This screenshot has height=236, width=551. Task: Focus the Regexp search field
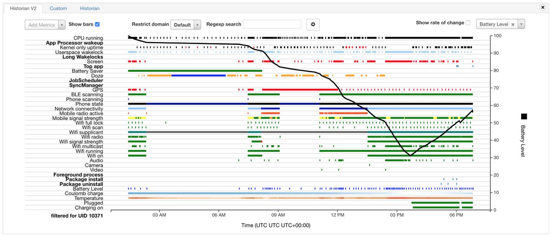click(x=272, y=24)
